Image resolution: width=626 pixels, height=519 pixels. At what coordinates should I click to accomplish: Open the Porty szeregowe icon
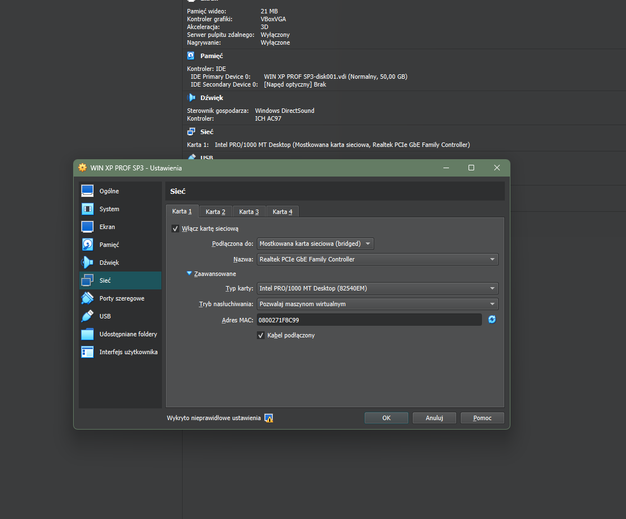tap(88, 298)
